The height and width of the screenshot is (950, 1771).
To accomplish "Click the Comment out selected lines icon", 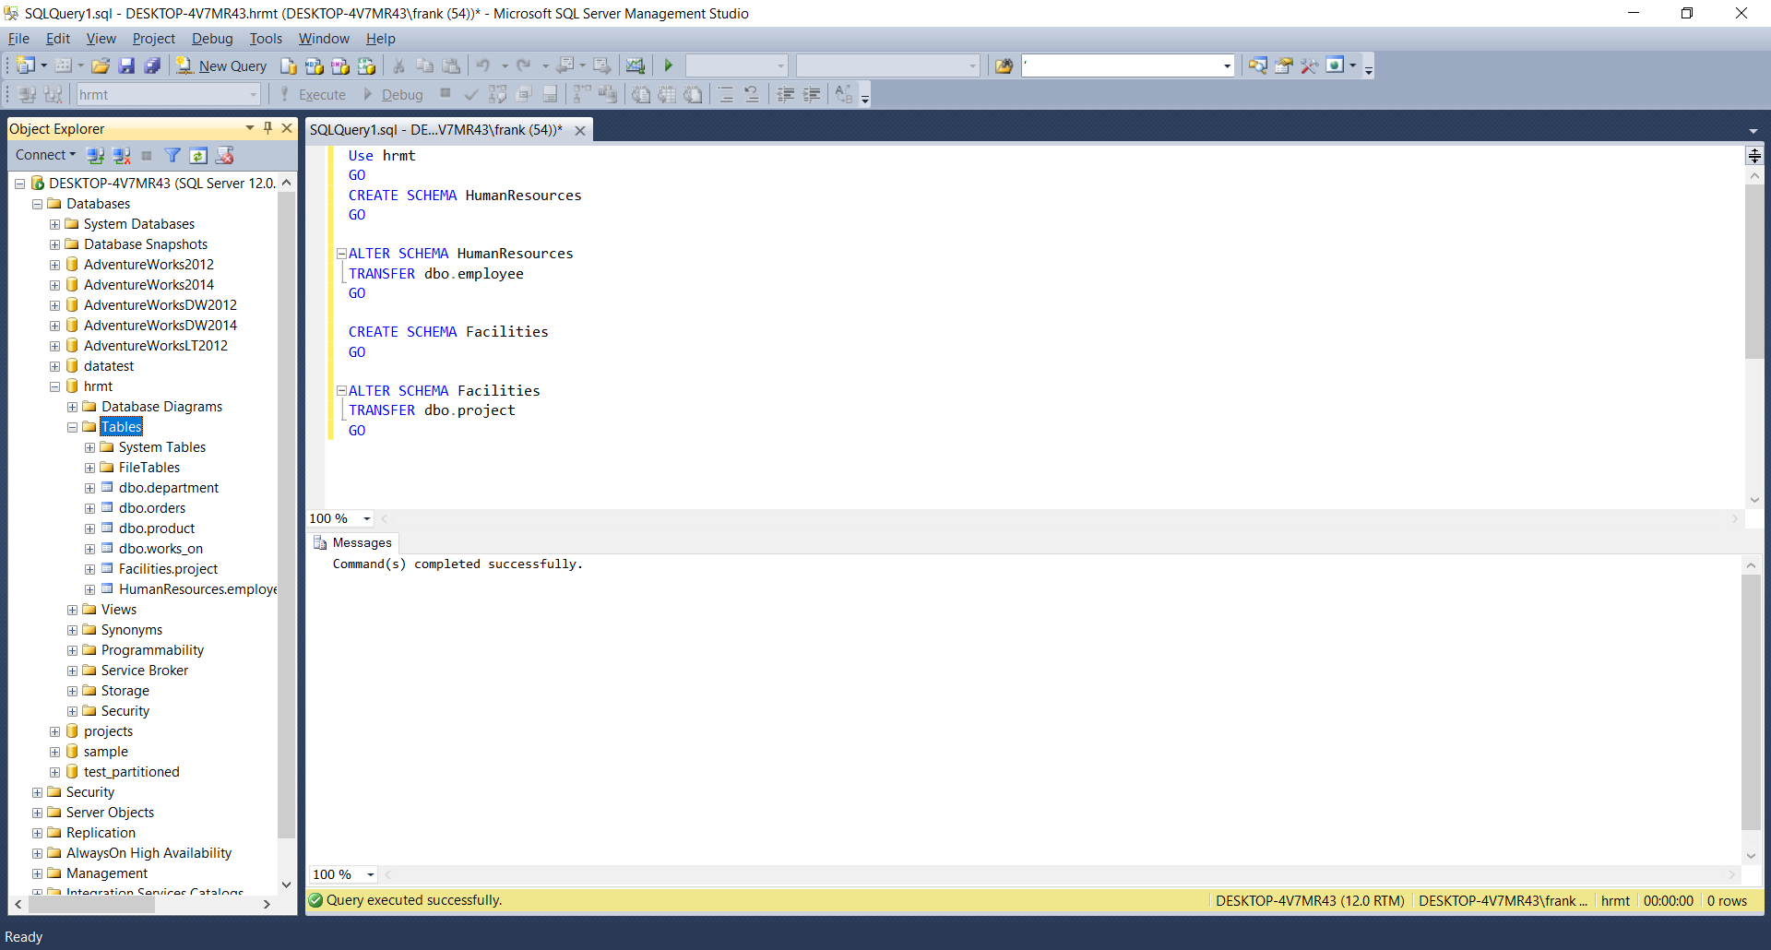I will tap(726, 94).
